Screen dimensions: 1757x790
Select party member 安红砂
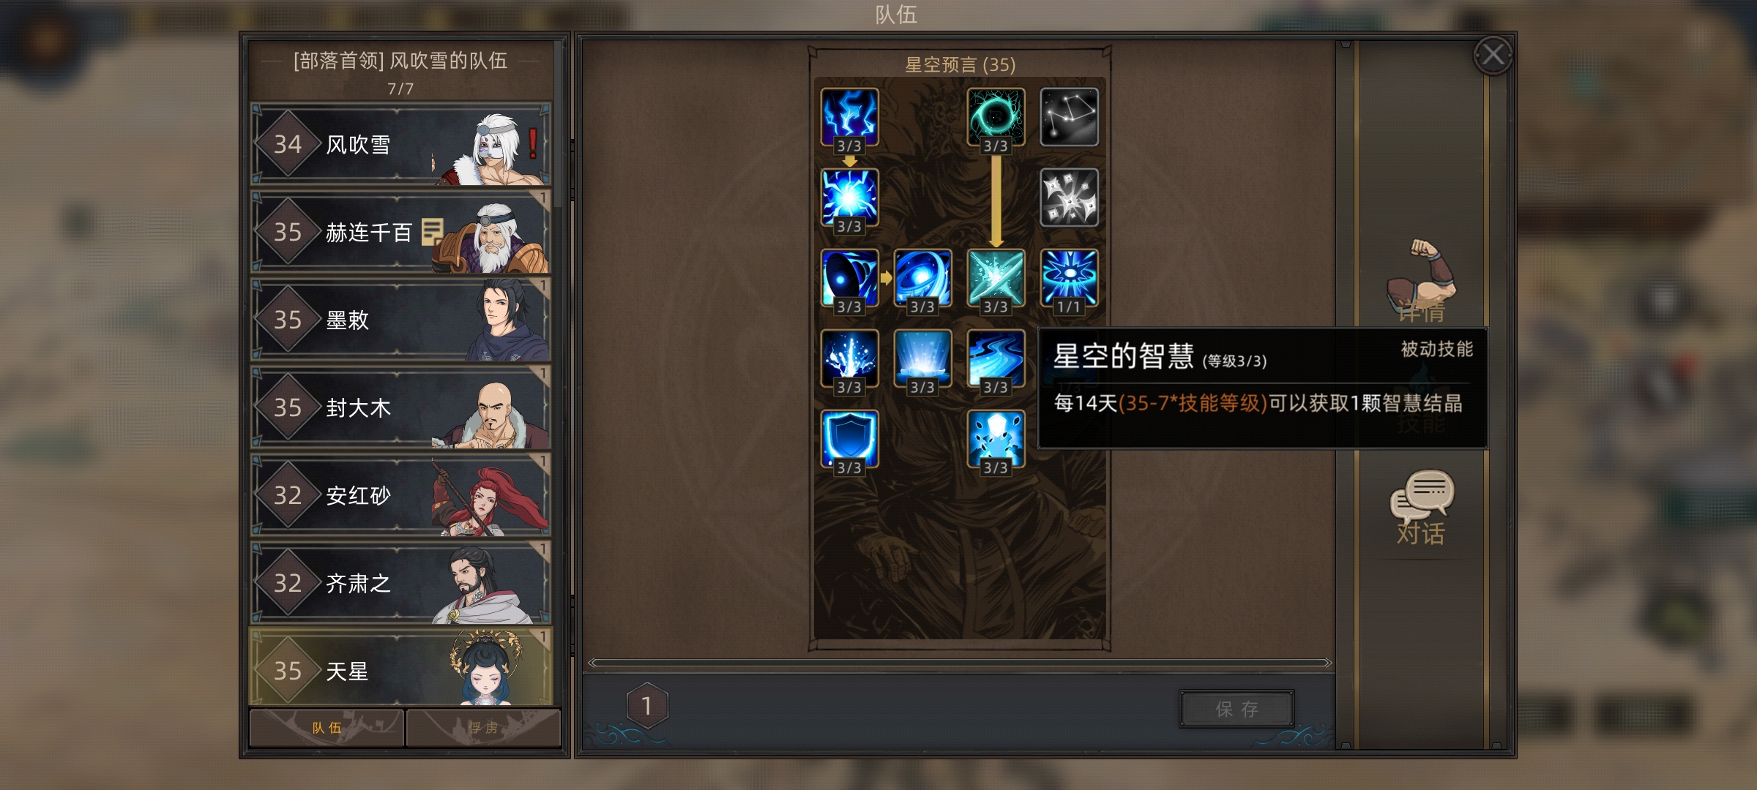point(400,495)
